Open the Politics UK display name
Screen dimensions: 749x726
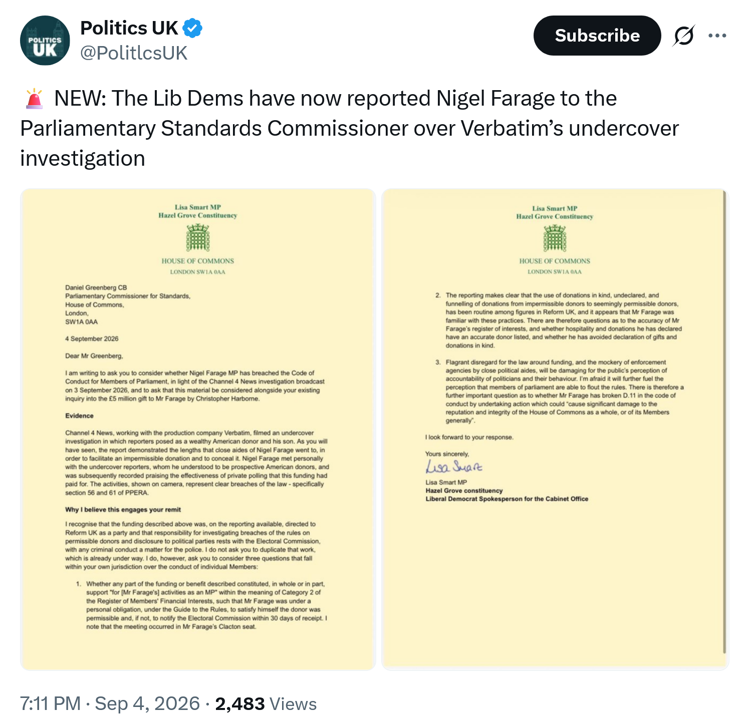[x=129, y=28]
